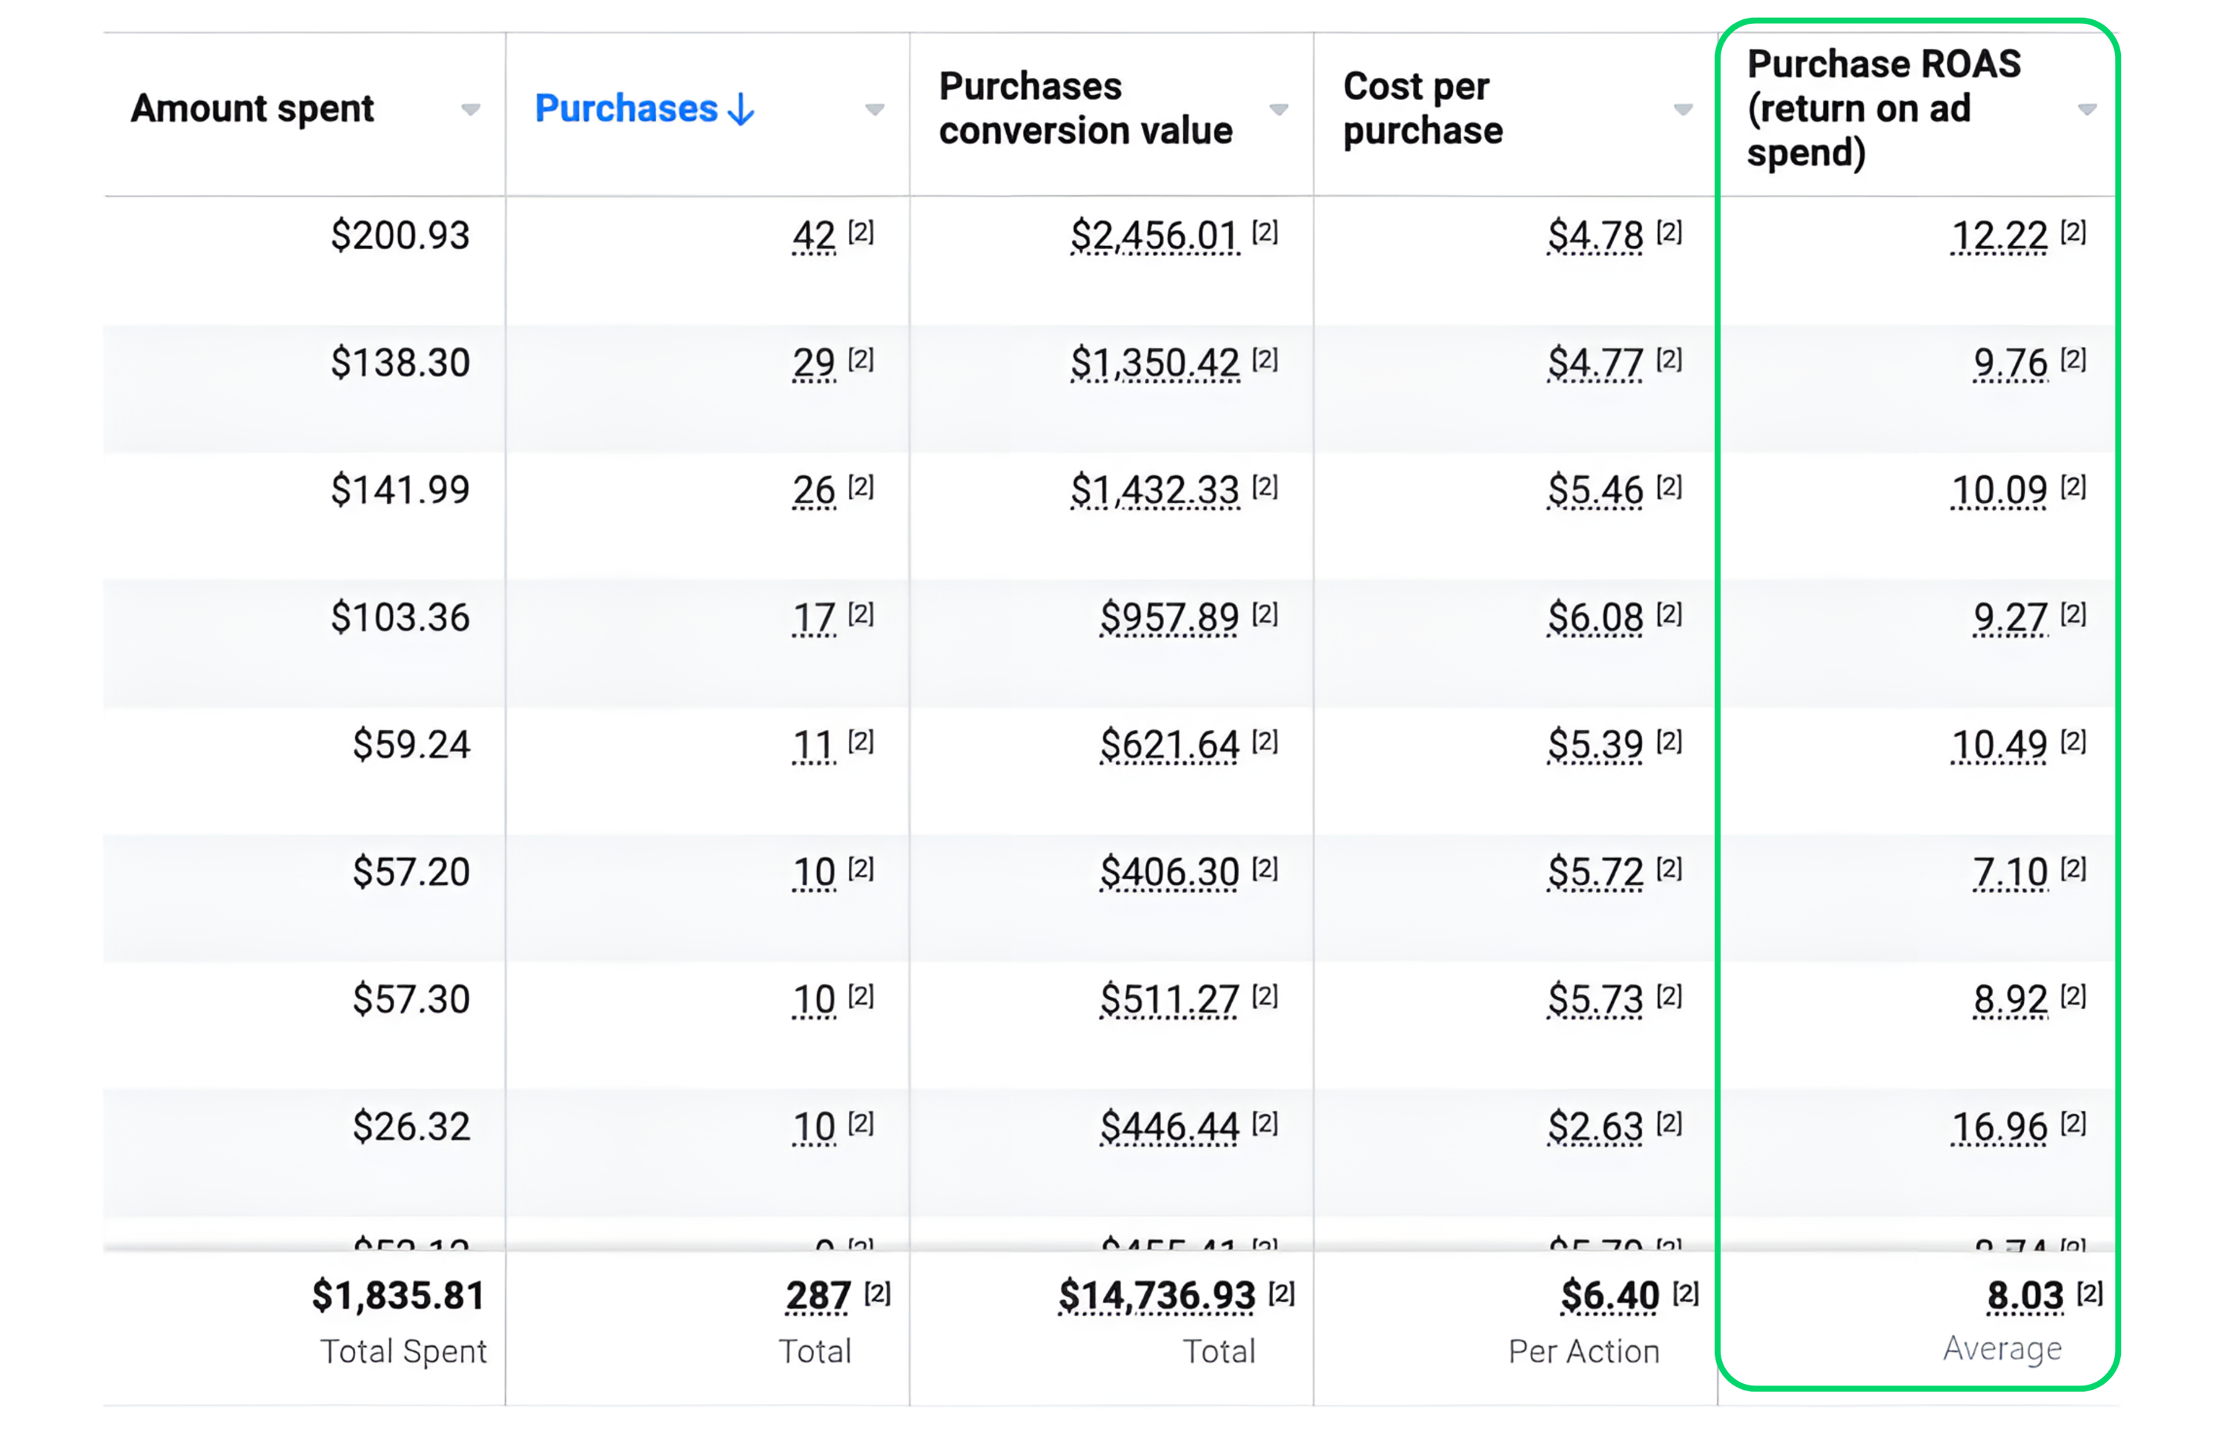Open the 7.10 ROAS value

click(2010, 872)
